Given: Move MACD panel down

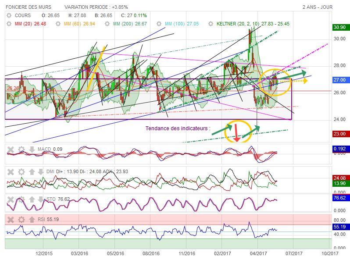Looking at the screenshot, I should pos(32,150).
